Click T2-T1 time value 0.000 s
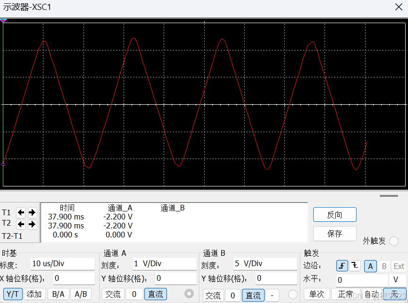The width and height of the screenshot is (408, 303). 65,235
